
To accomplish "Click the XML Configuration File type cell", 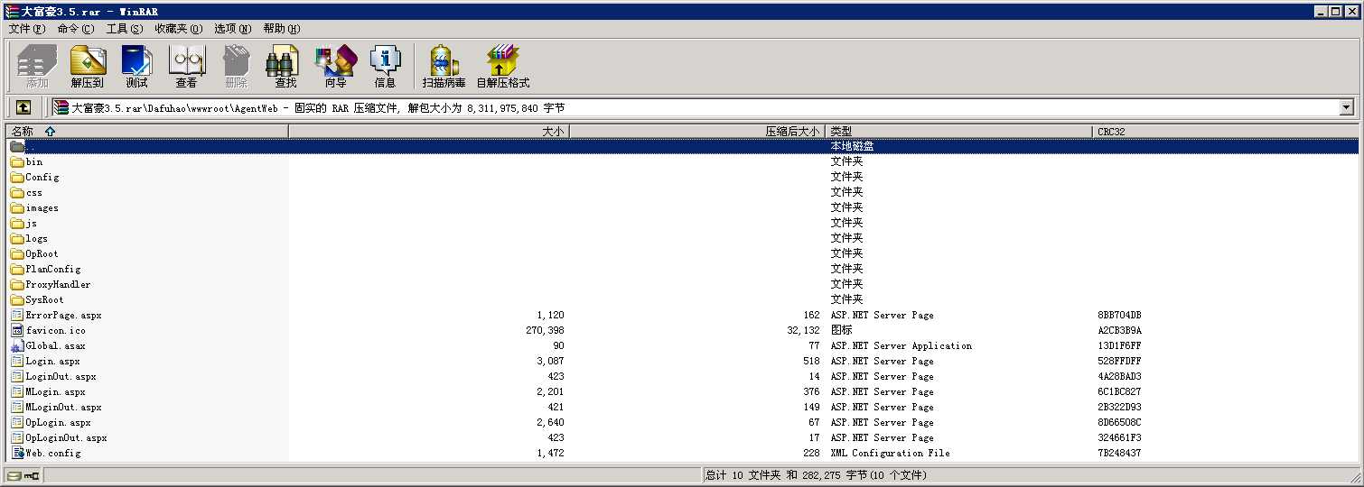I will click(x=890, y=454).
